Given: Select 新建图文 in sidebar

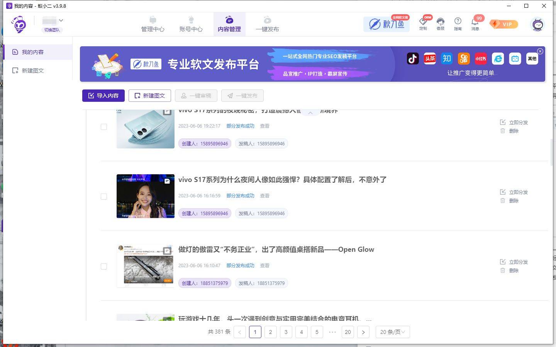Looking at the screenshot, I should tap(38, 71).
